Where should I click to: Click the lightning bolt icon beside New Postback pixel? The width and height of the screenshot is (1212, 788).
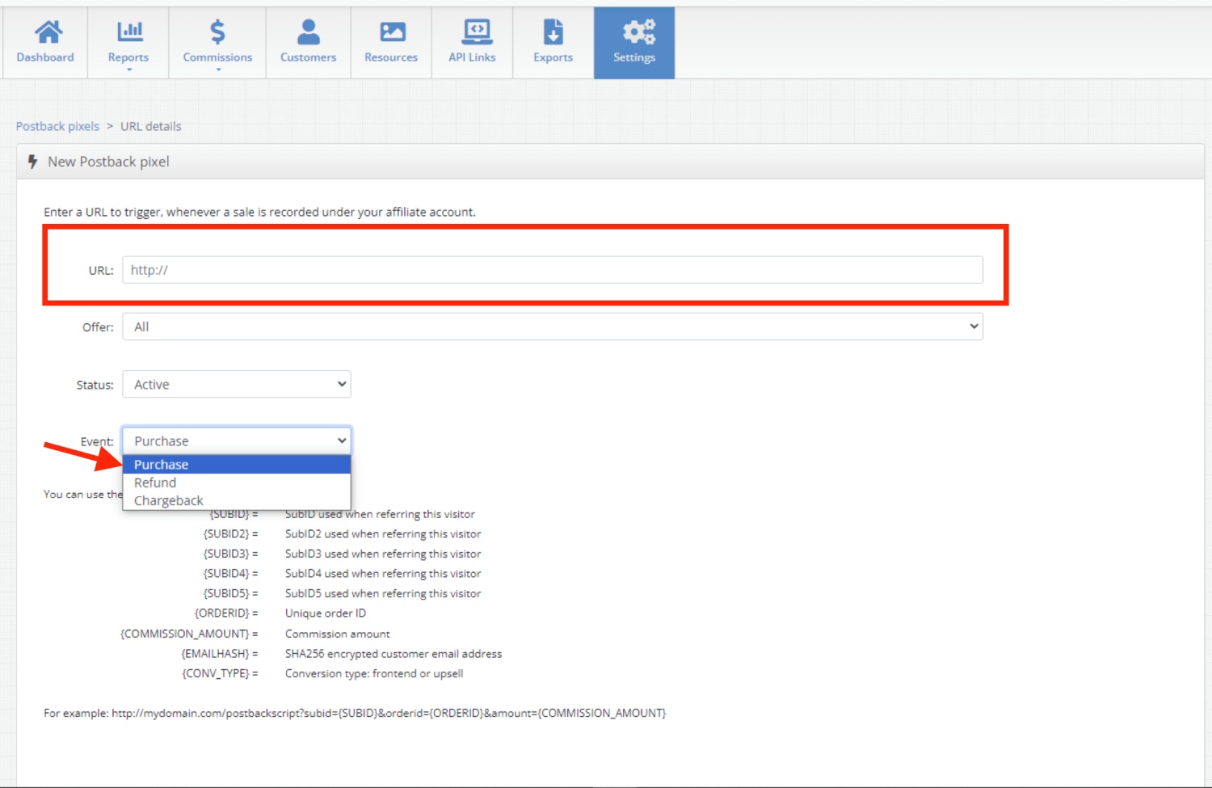click(33, 162)
